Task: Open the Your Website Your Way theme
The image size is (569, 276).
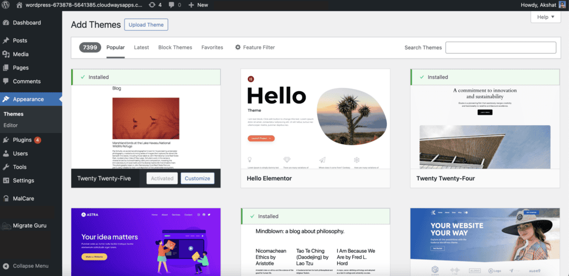Action: click(x=485, y=242)
